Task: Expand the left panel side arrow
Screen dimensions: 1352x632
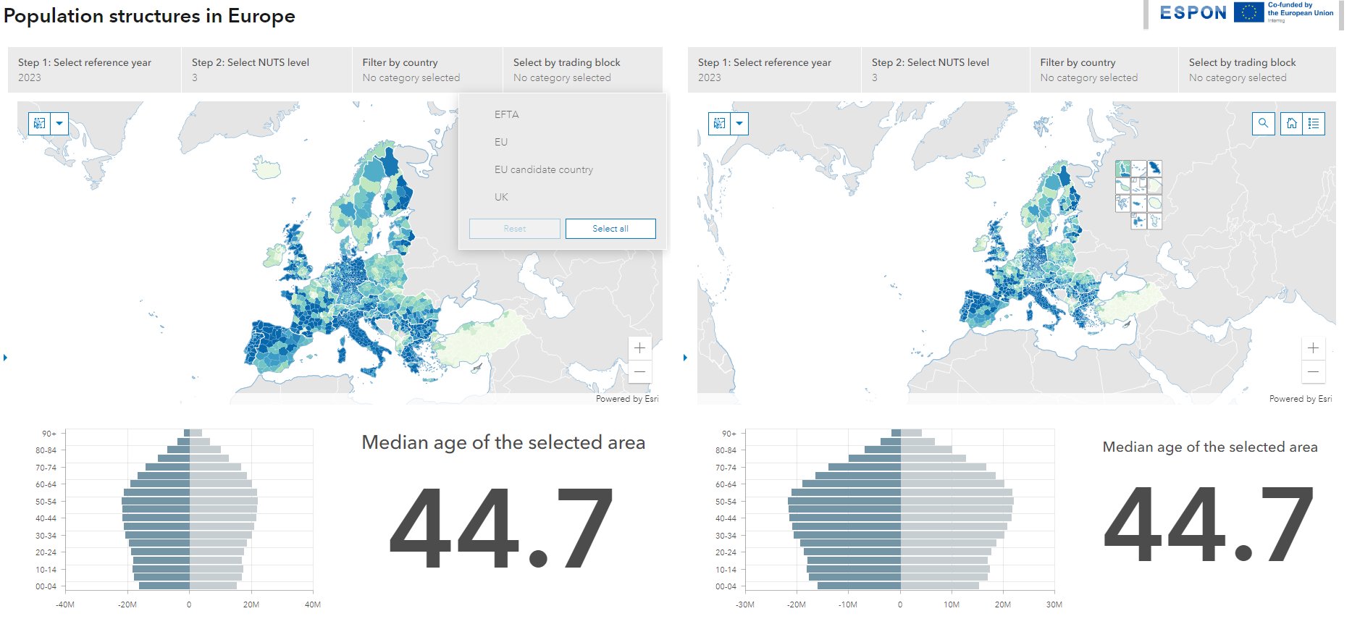Action: tap(6, 358)
